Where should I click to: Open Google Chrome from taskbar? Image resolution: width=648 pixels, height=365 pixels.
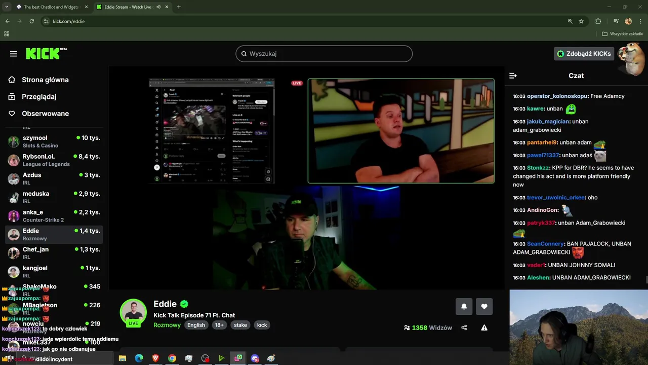click(x=172, y=358)
